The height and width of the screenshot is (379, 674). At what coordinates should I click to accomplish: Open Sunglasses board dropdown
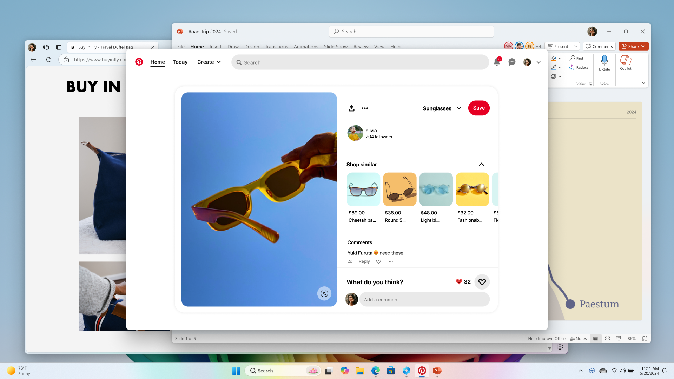(442, 108)
